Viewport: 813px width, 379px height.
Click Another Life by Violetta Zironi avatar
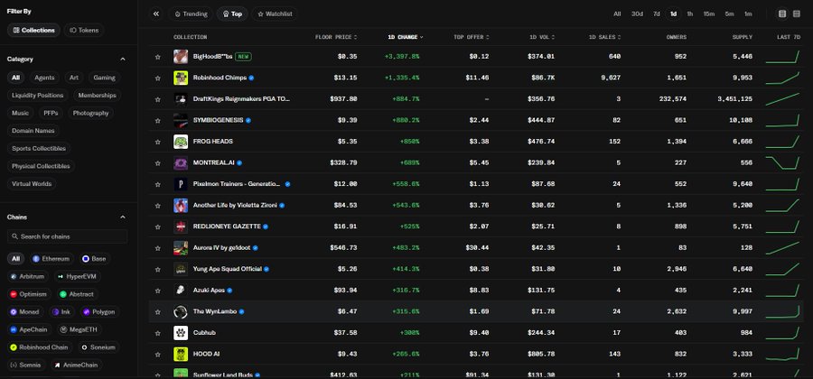tap(181, 205)
